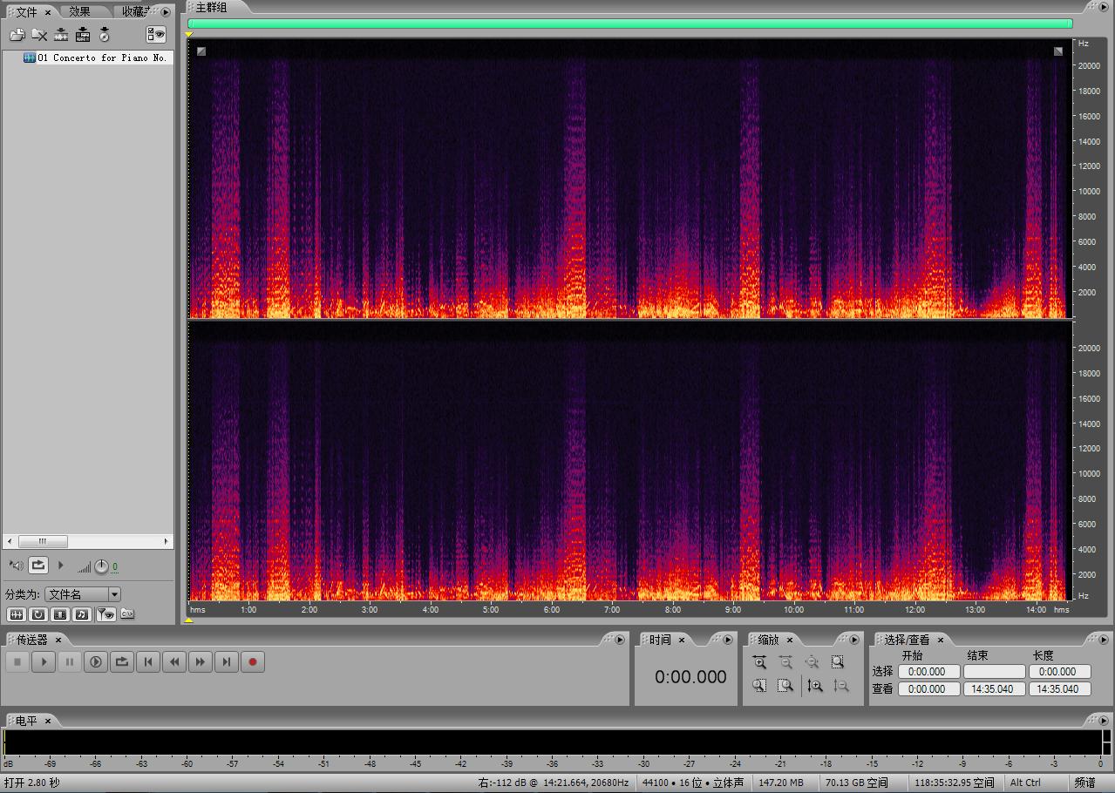Click the Stop button in transport
The image size is (1115, 793).
coord(17,662)
